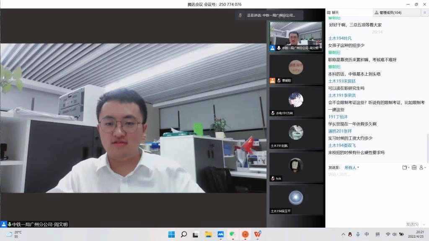429x241 pixels.
Task: Select the 周文明 speaker video thumbnail
Action: (296, 36)
